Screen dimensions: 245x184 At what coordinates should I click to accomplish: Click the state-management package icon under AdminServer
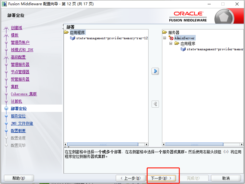(183, 49)
